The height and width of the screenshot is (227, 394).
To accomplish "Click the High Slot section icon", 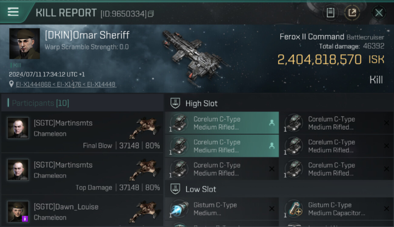I will (175, 103).
